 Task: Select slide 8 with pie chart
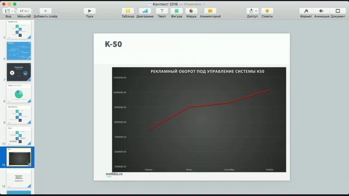[19, 93]
